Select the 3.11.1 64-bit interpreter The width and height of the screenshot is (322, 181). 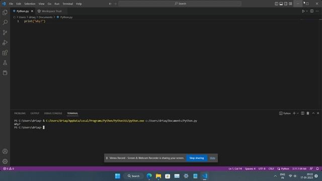coord(299,169)
